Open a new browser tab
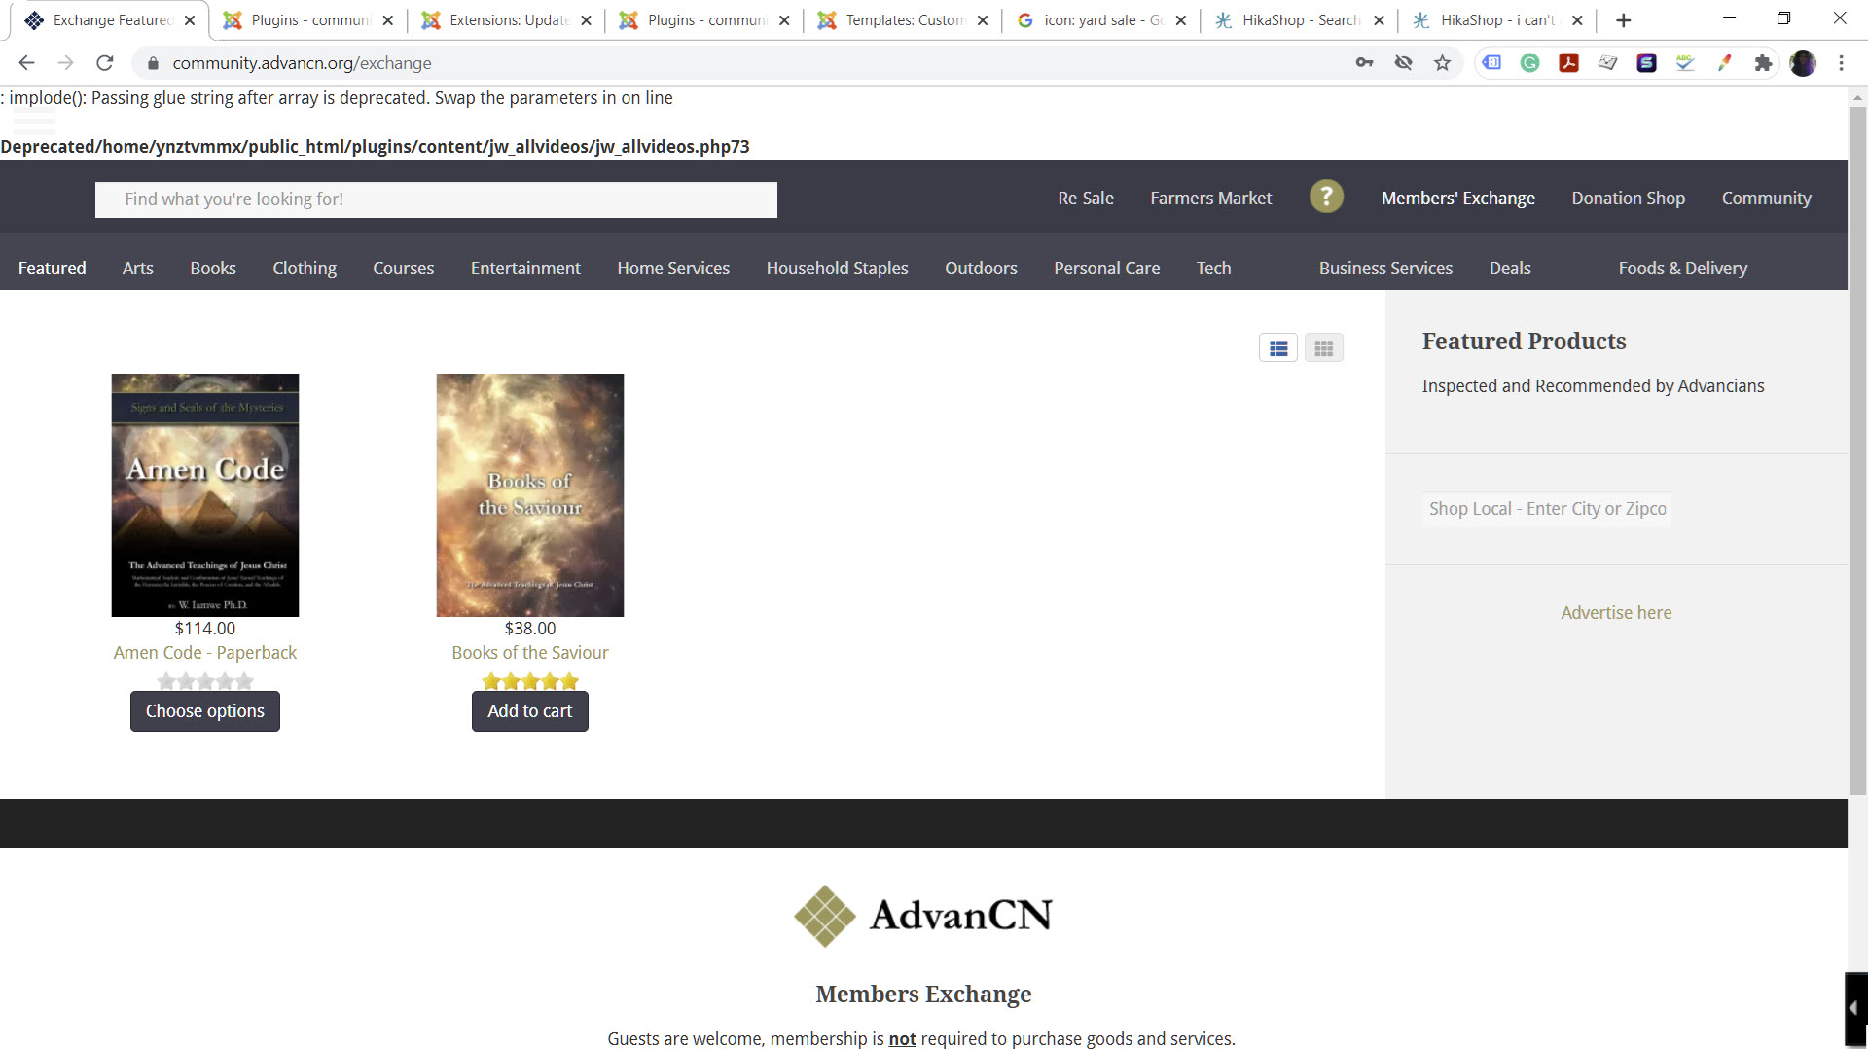This screenshot has height=1049, width=1868. pos(1623,20)
